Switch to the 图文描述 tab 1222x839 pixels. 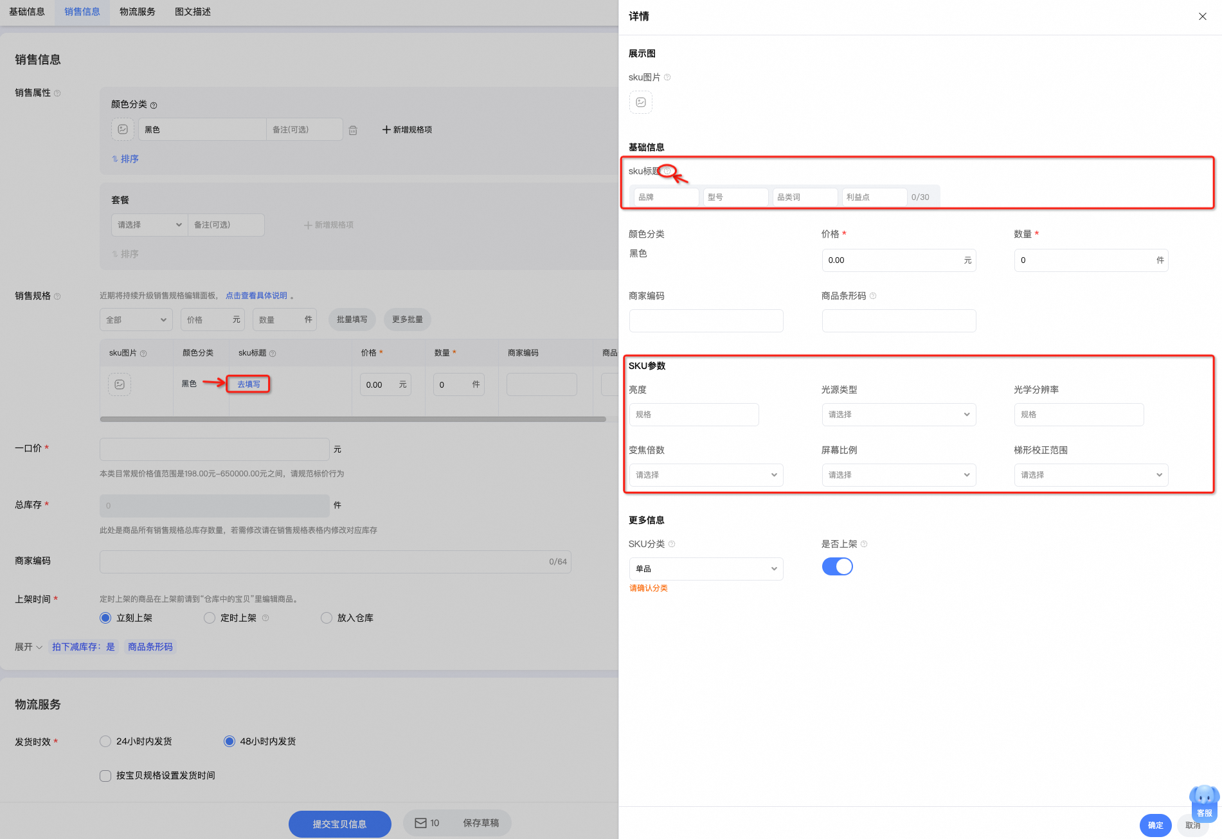pyautogui.click(x=193, y=12)
